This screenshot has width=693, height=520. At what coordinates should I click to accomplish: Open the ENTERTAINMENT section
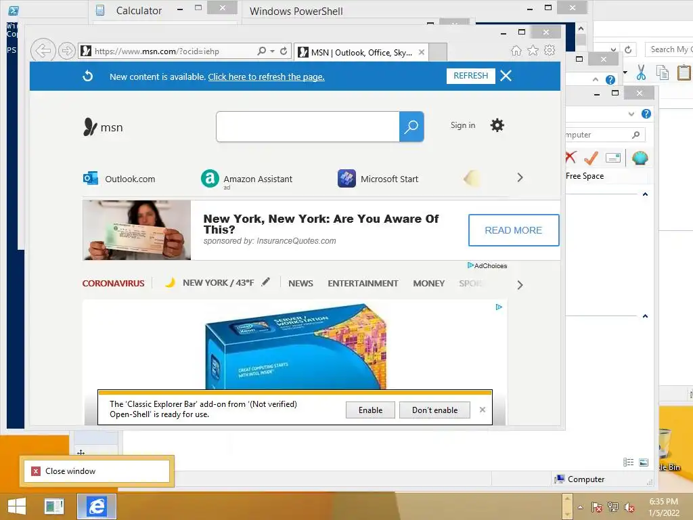363,284
